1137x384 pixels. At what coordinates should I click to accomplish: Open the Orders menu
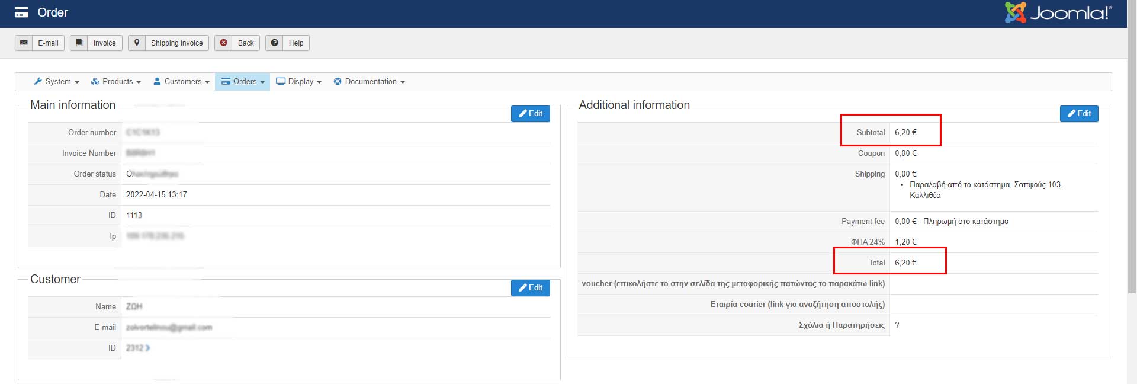pyautogui.click(x=243, y=82)
